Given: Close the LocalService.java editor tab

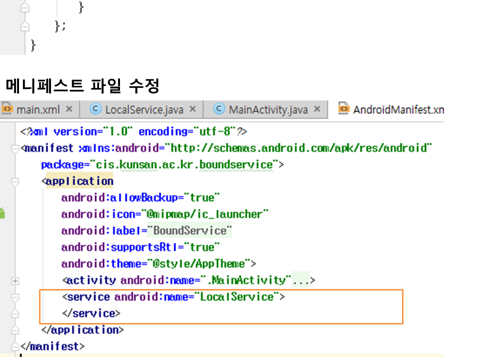Looking at the screenshot, I should click(193, 109).
